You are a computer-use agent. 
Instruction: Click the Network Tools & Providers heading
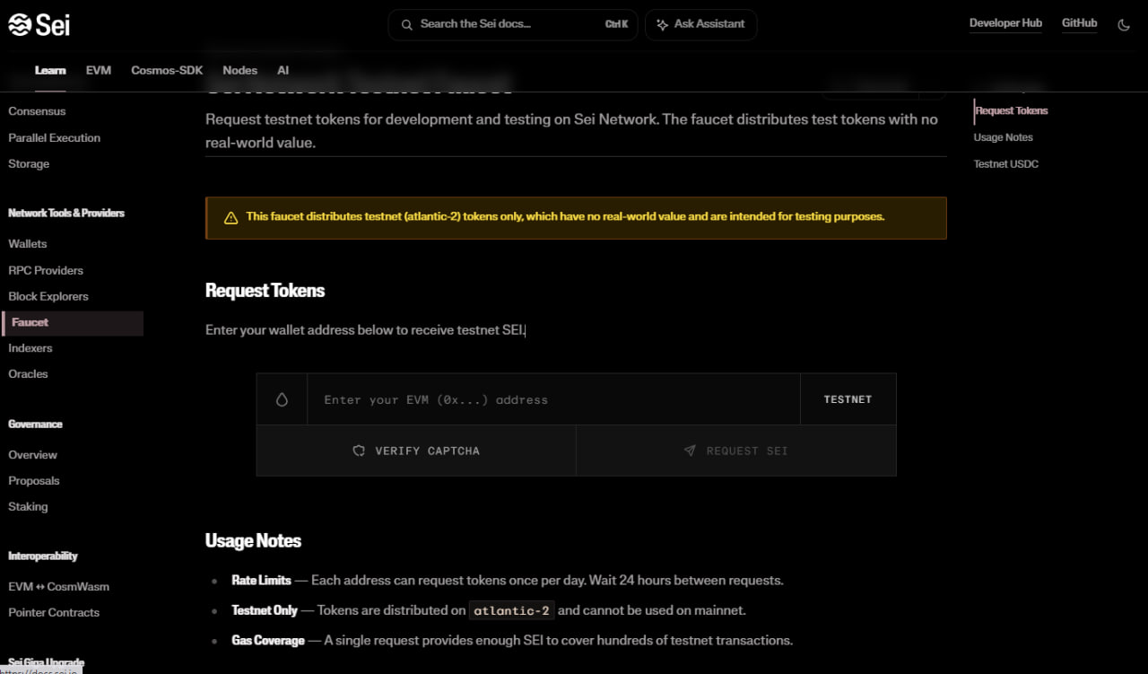66,214
